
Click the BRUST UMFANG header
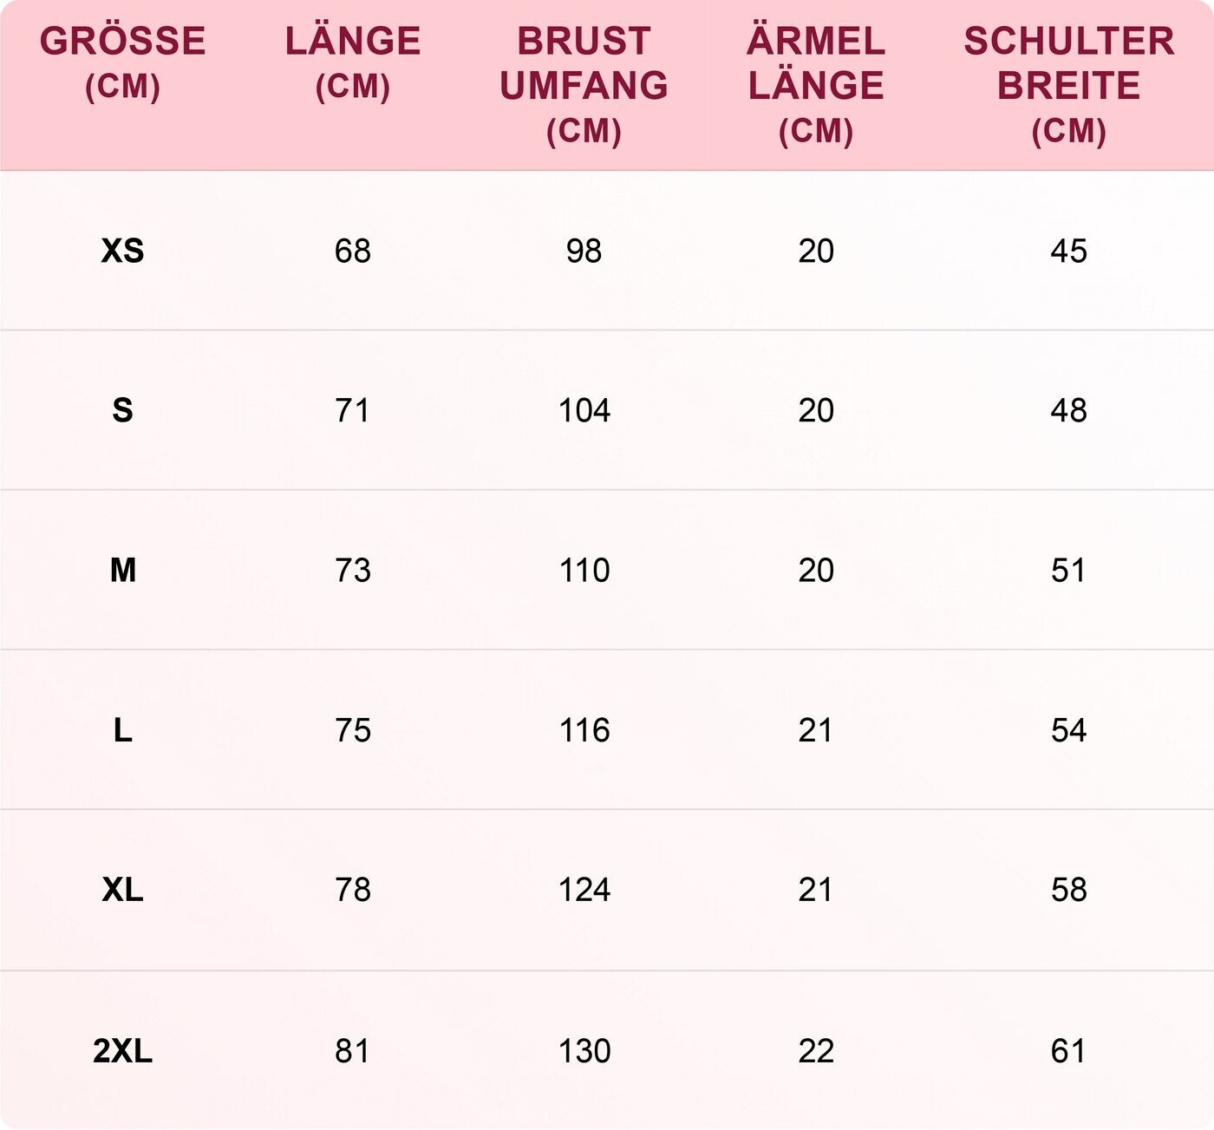coord(584,84)
